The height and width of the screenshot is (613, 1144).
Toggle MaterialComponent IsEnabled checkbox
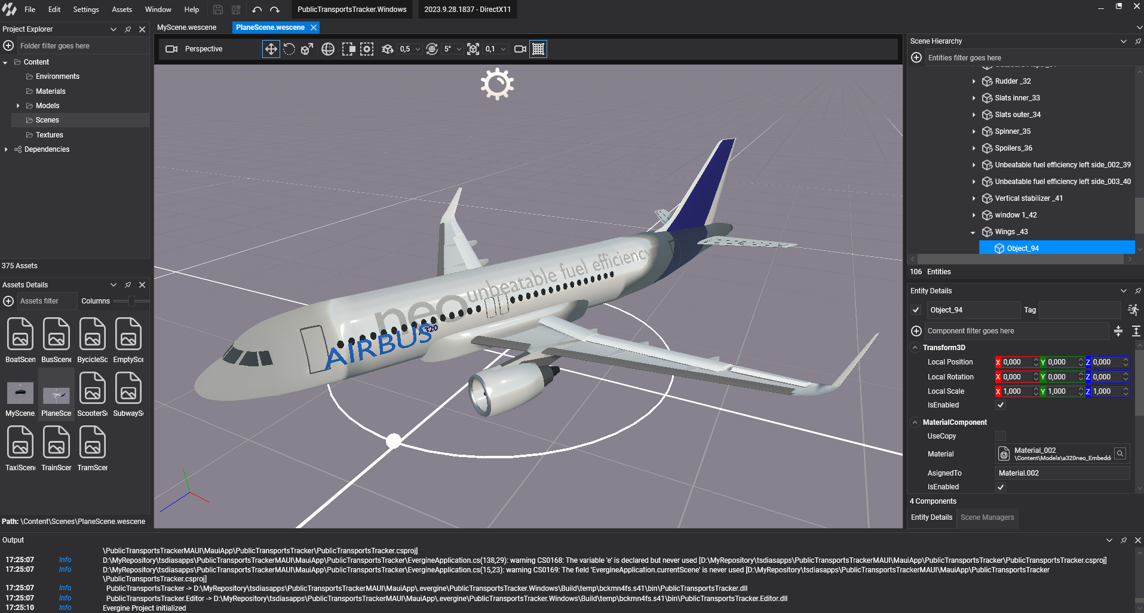click(x=1001, y=486)
